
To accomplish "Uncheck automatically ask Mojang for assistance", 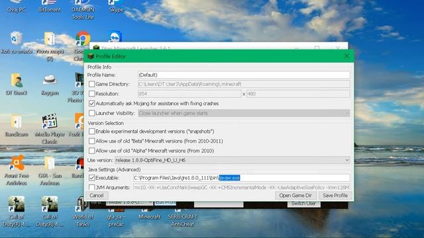I will coord(91,103).
